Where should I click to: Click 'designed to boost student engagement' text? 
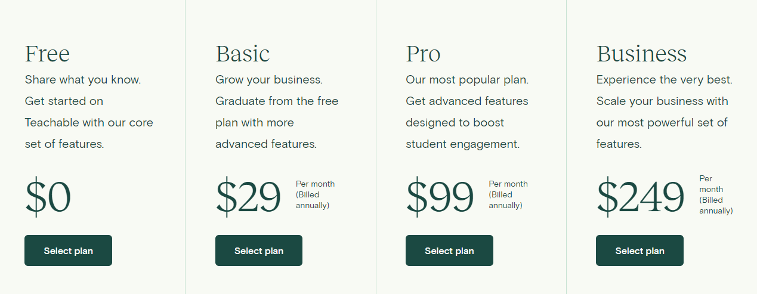(463, 134)
